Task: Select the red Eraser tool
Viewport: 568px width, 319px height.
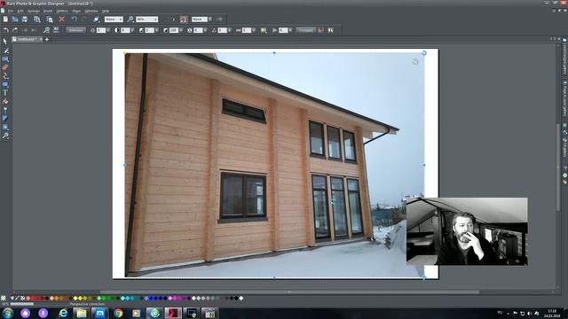Action: (5, 67)
